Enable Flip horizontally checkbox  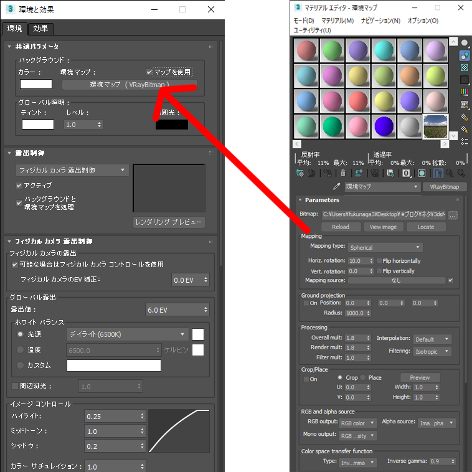pyautogui.click(x=379, y=261)
